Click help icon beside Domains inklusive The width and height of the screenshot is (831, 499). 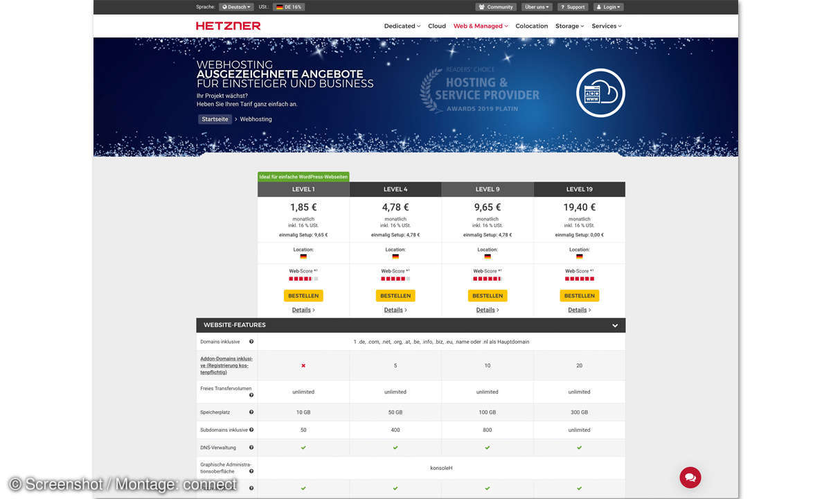pyautogui.click(x=251, y=342)
